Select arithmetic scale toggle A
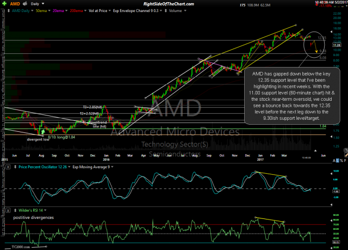The height and width of the screenshot is (250, 348). (334, 161)
